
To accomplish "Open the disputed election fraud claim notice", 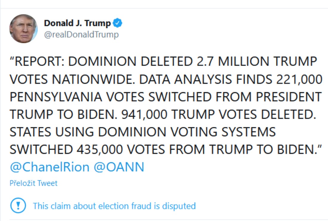I will pyautogui.click(x=114, y=206).
